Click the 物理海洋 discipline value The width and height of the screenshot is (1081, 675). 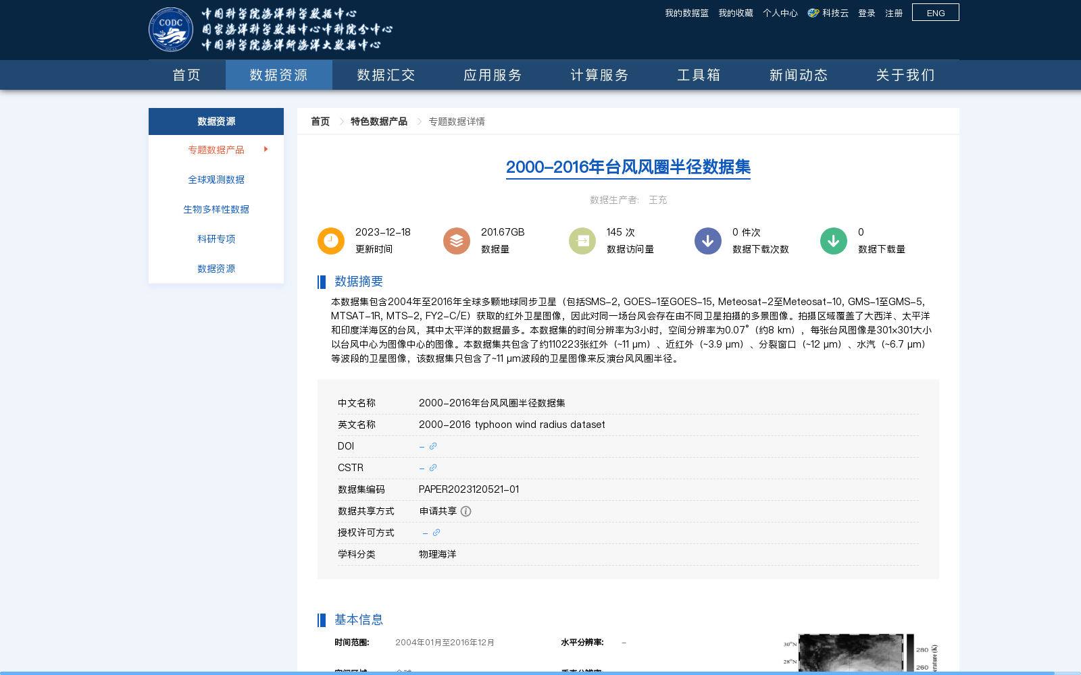pyautogui.click(x=438, y=554)
